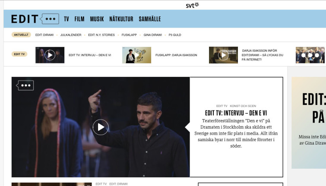
Task: Click the Edit TV pill label
Action: point(20,54)
